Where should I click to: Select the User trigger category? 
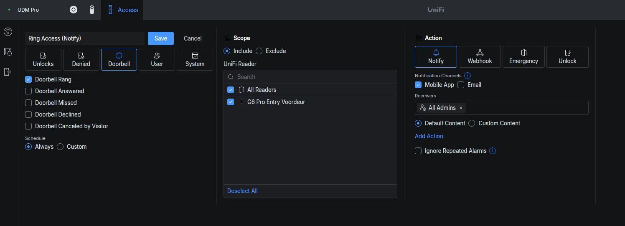[157, 60]
